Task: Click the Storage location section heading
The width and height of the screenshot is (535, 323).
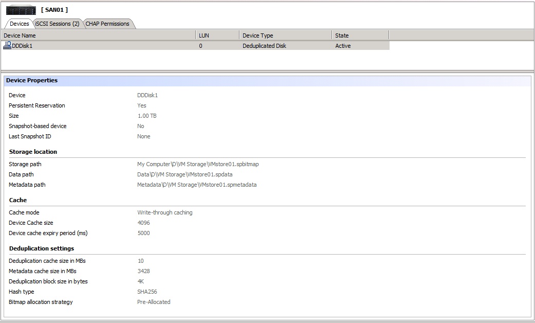Action: [33, 152]
